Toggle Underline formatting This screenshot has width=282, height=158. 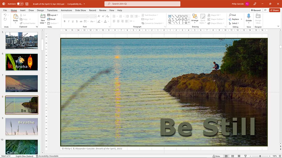73,21
